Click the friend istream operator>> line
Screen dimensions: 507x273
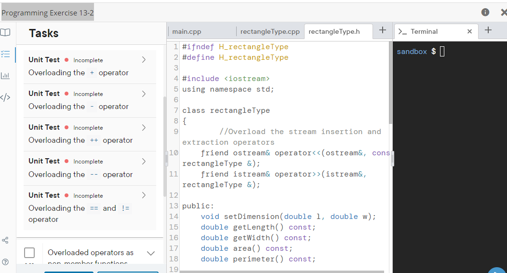click(274, 179)
